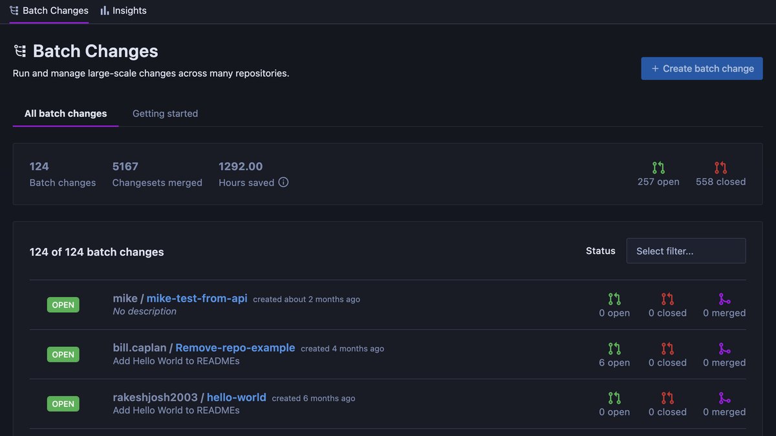Click the 'bill.caplan' namespace text
This screenshot has width=776, height=436.
[140, 348]
